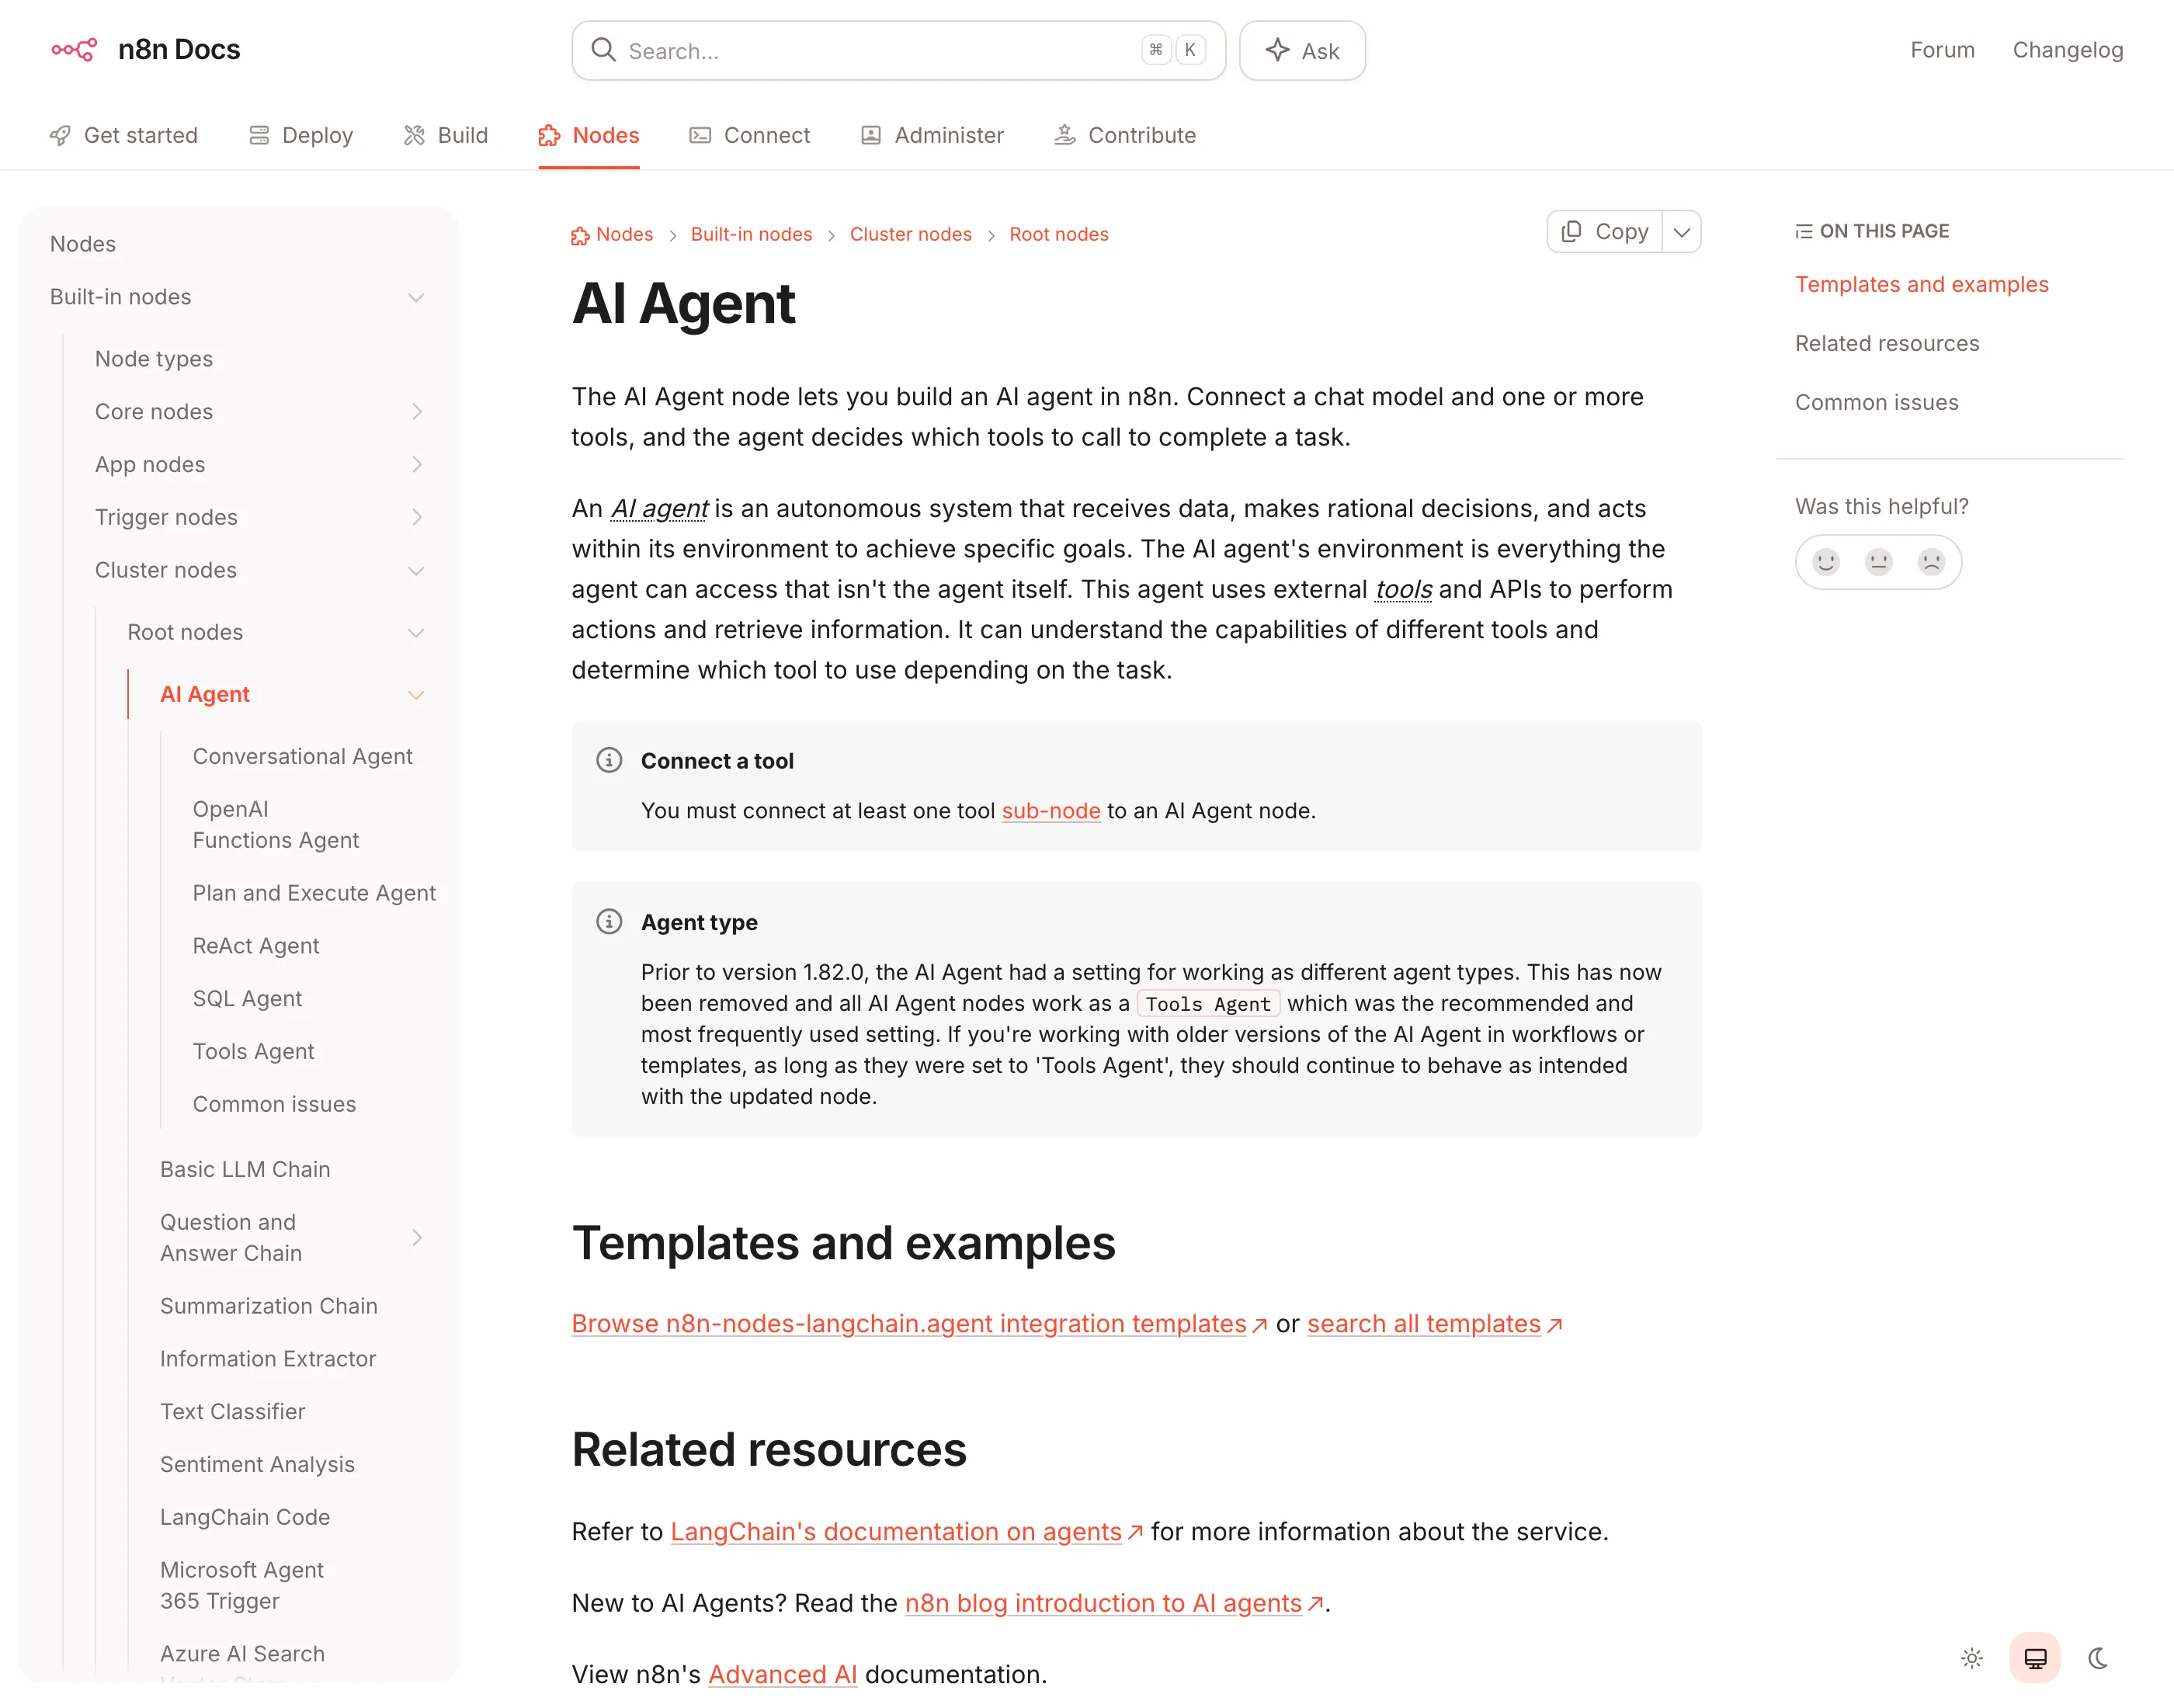Click the Ask button
Screen dimensions: 2174x1708
tap(1302, 50)
